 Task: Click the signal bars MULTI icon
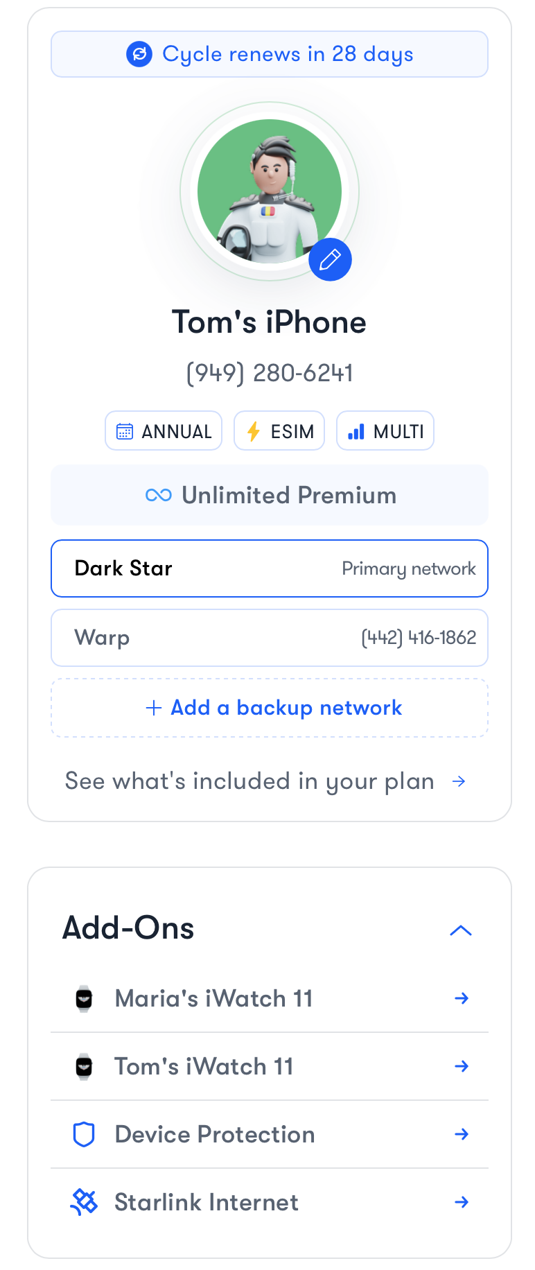356,431
